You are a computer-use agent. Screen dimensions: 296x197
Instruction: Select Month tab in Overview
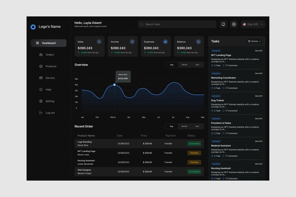click(x=185, y=65)
